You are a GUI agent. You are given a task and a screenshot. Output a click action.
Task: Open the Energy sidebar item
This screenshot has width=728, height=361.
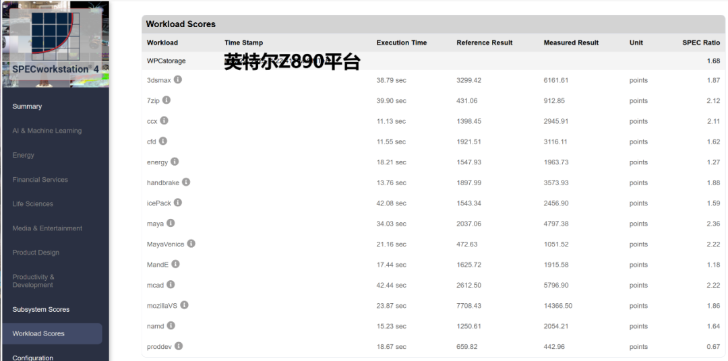click(x=23, y=155)
